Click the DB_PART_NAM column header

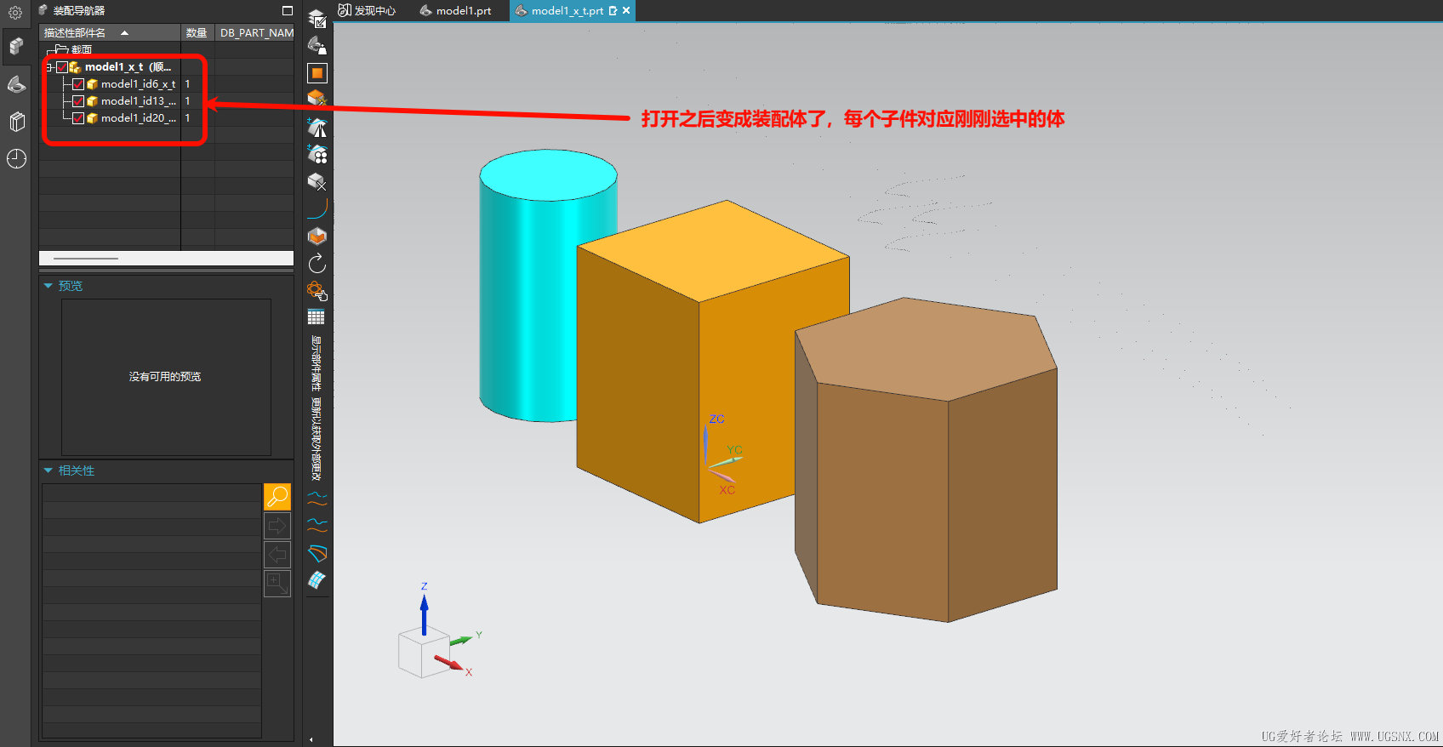[x=256, y=33]
